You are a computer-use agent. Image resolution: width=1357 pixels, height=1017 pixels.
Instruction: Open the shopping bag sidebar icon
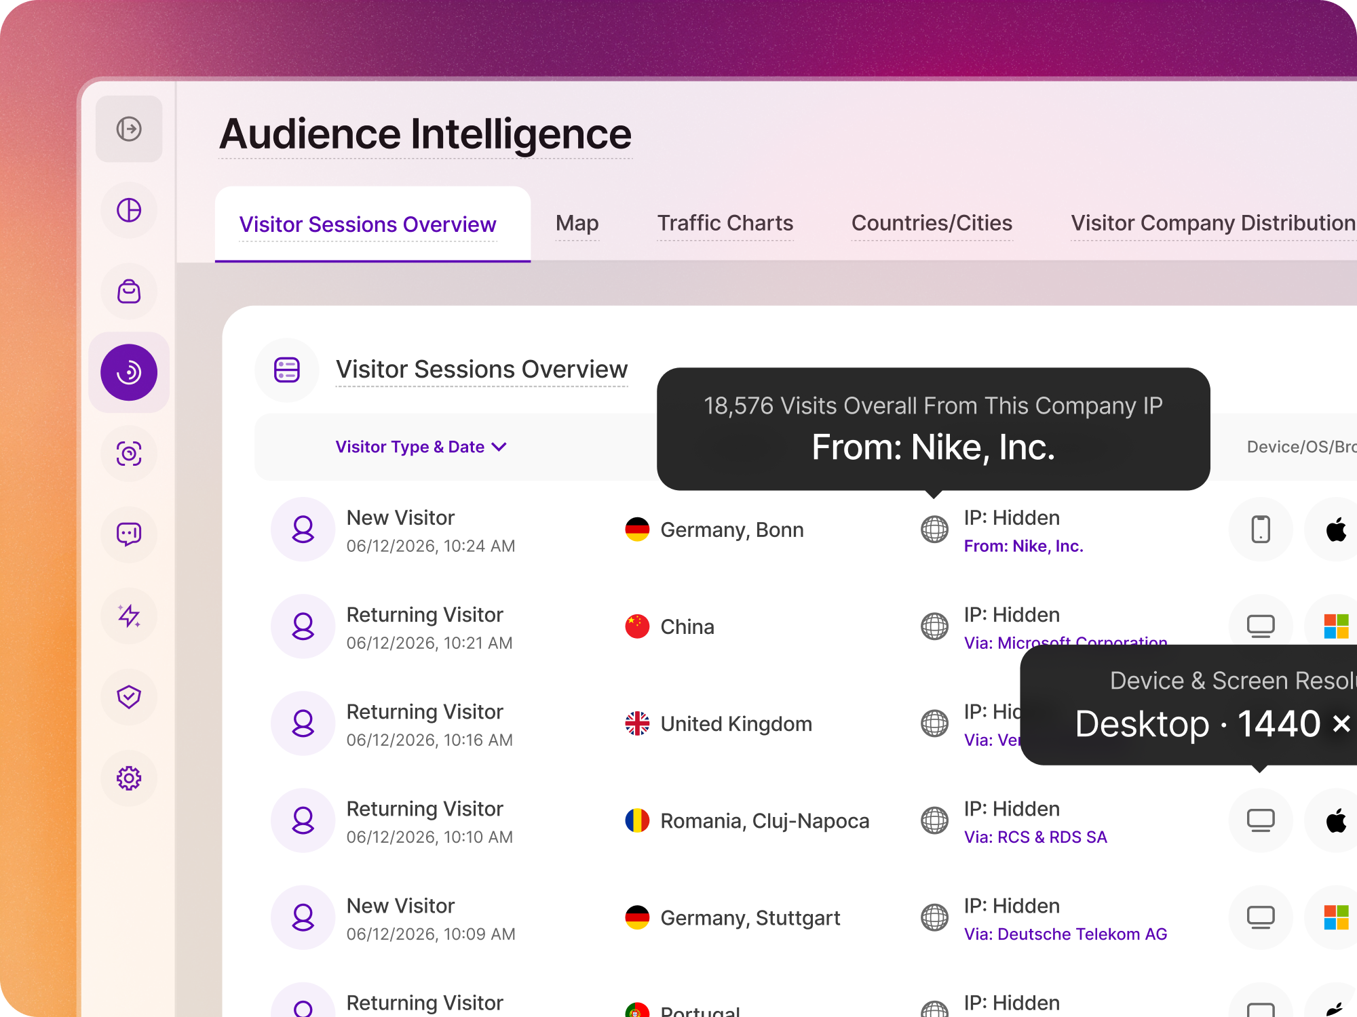(x=129, y=292)
